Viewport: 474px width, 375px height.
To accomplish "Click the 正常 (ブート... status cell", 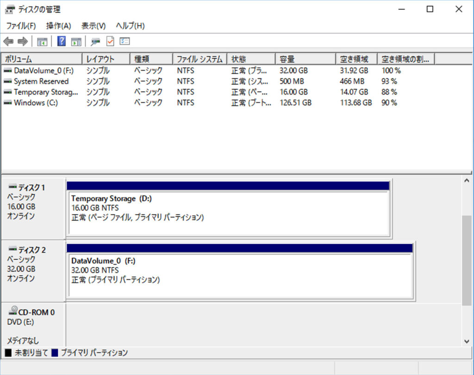I will pyautogui.click(x=251, y=103).
